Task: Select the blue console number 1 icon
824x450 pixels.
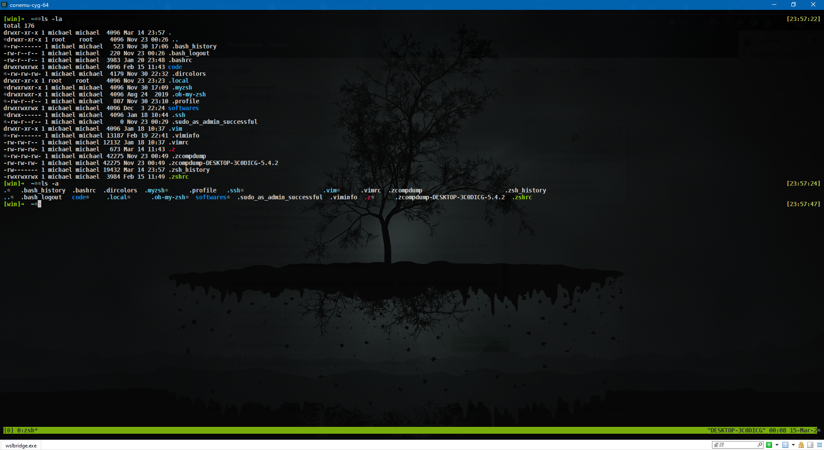Action: coord(785,445)
